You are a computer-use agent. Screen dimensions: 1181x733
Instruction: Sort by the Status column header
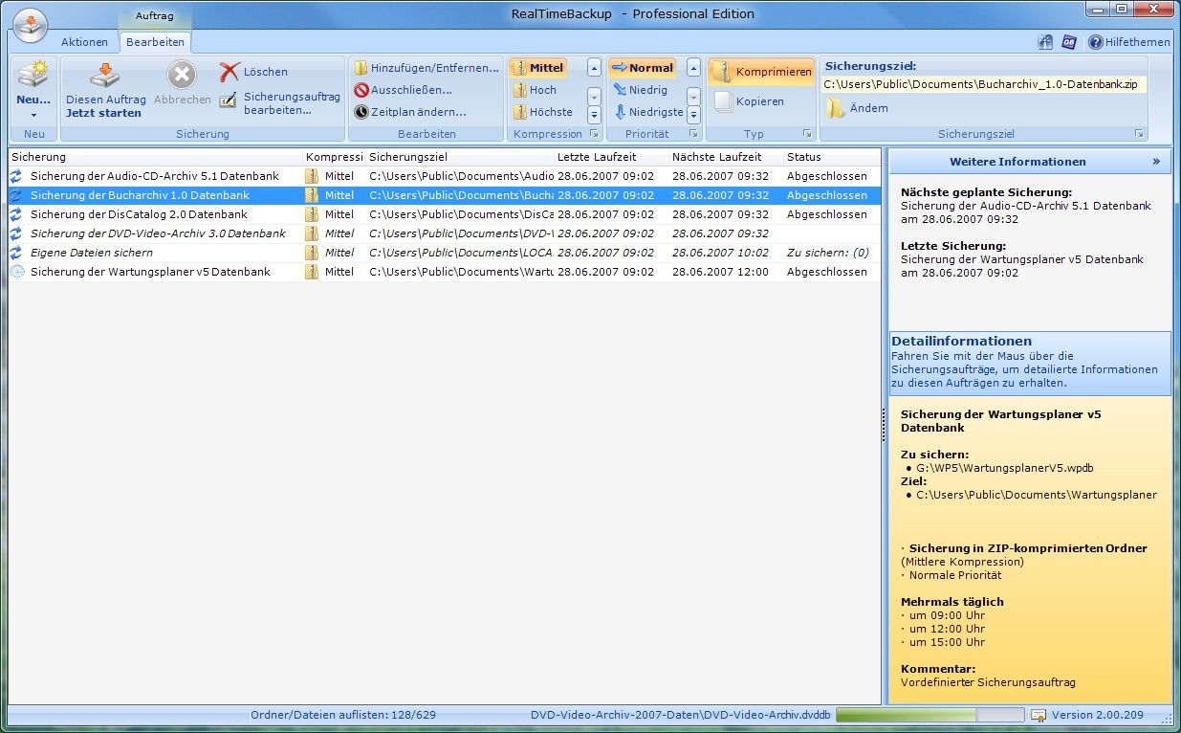pyautogui.click(x=832, y=157)
